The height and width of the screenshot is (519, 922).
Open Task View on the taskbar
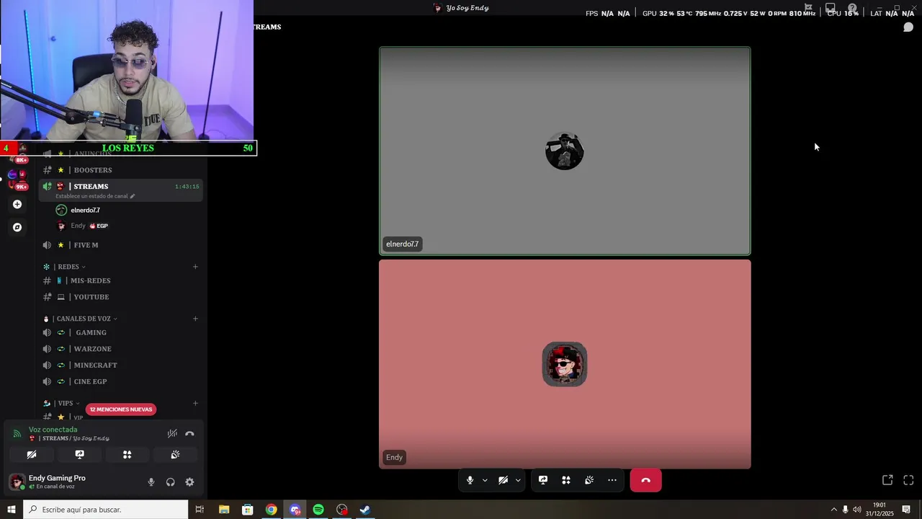point(200,510)
